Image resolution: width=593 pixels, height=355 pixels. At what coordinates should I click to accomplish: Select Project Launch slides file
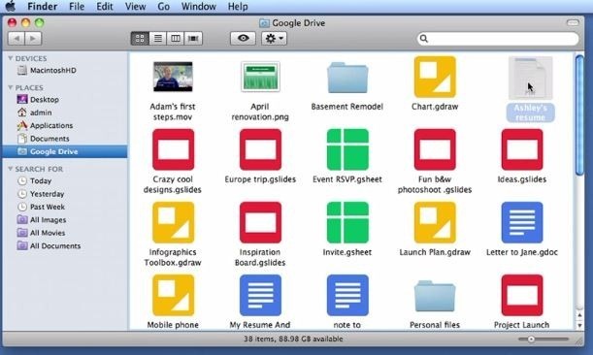522,295
